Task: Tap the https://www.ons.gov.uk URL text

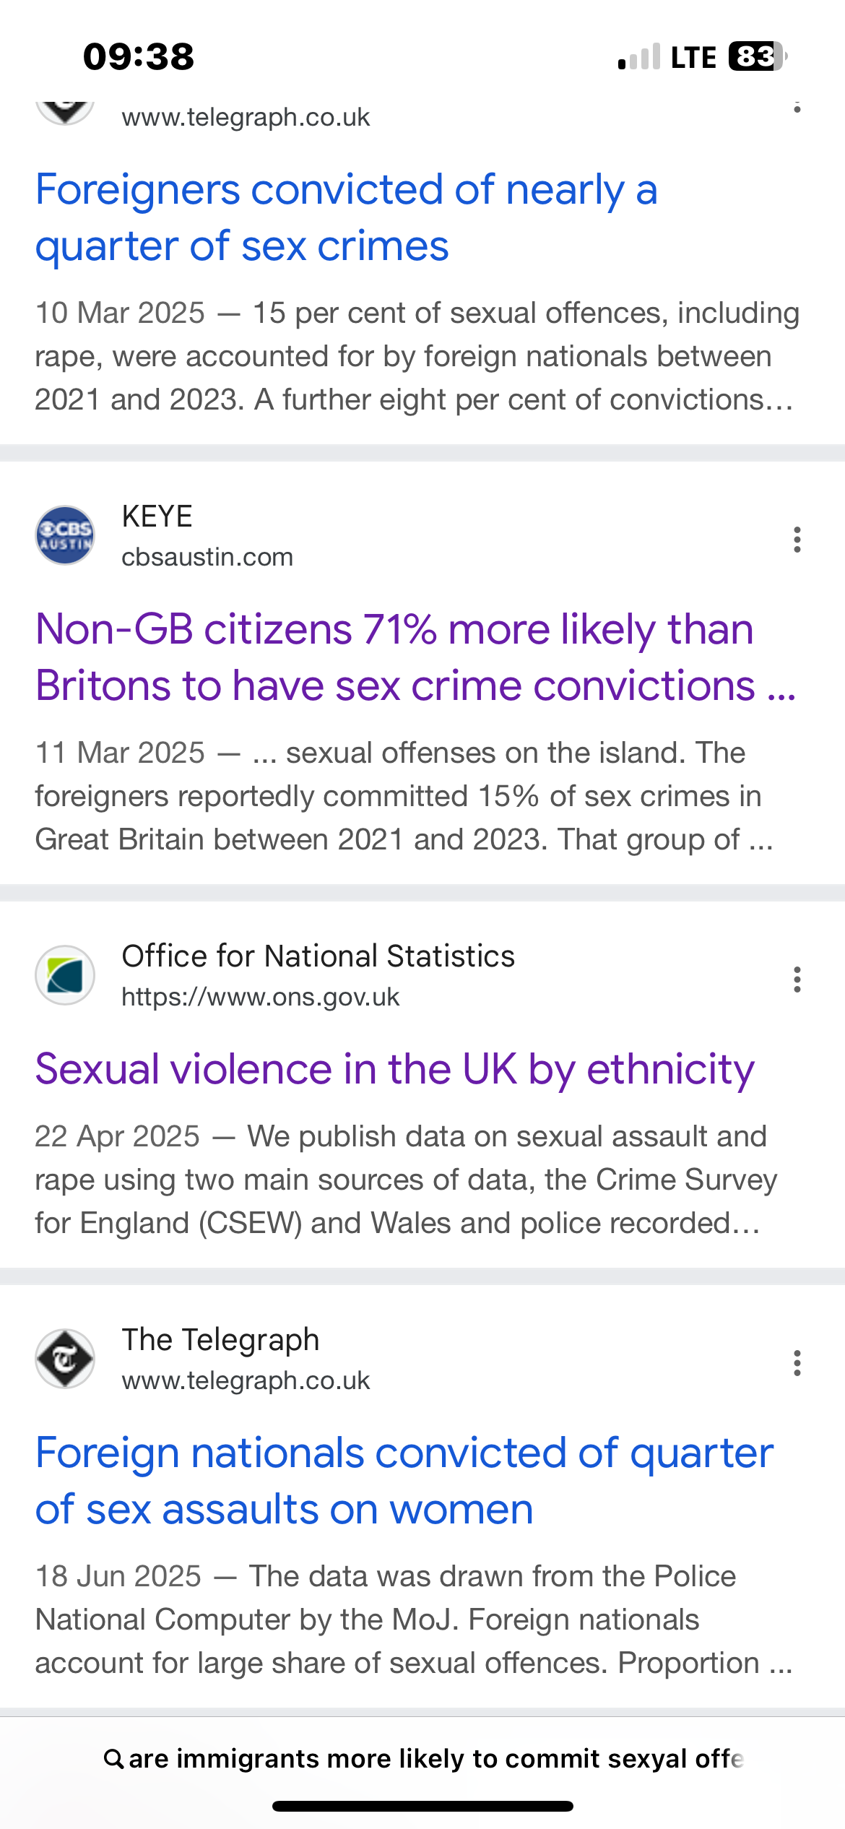Action: click(260, 997)
